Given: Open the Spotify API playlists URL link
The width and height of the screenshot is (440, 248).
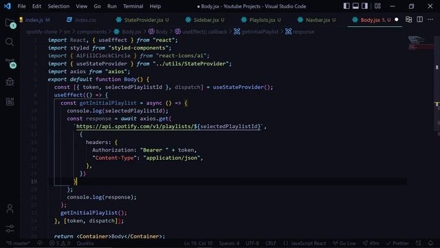Looking at the screenshot, I should (168, 127).
